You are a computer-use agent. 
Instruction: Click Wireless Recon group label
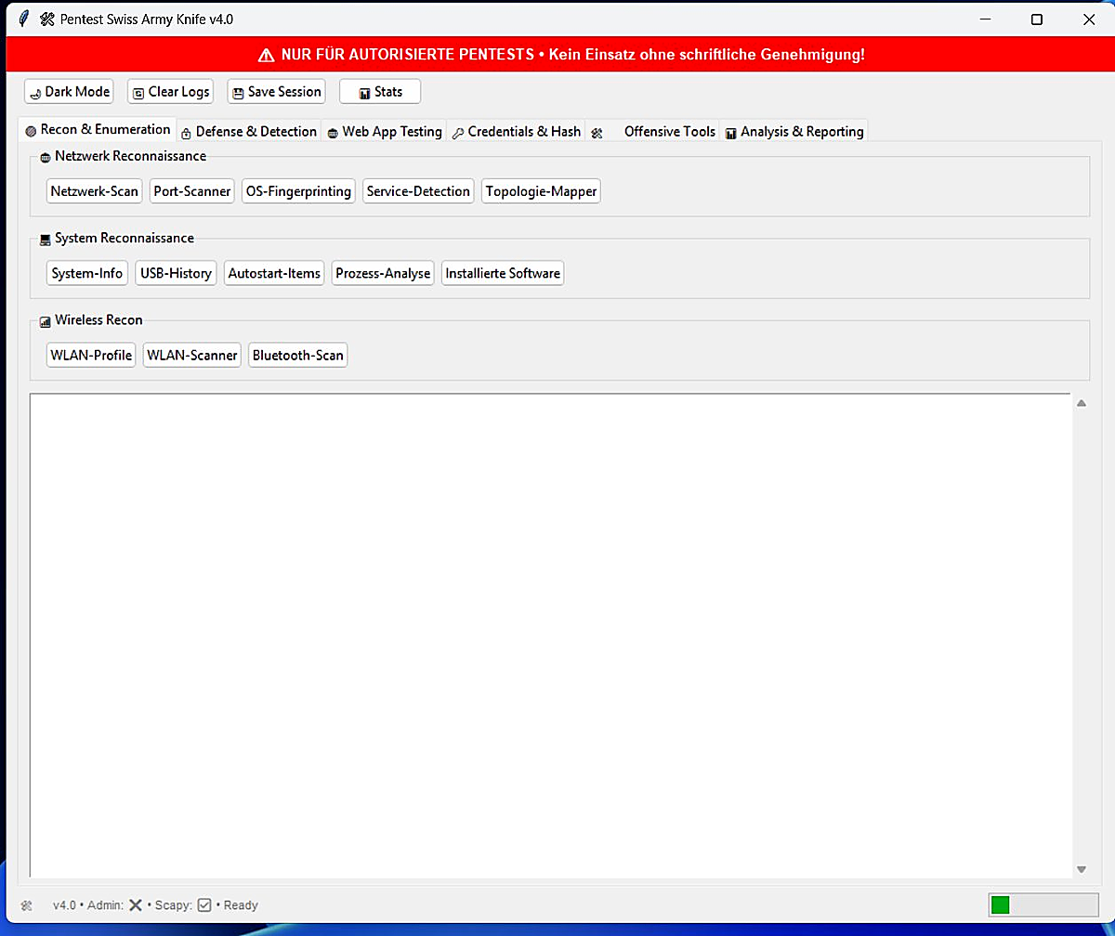98,319
